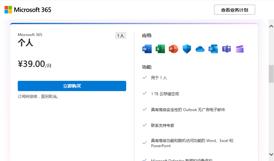
Task: Open 查看业务计划 business plans button
Action: pyautogui.click(x=235, y=10)
